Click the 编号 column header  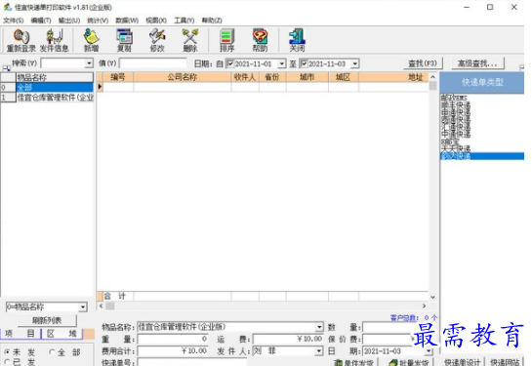pyautogui.click(x=118, y=77)
